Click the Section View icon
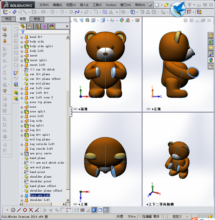215x220 pixels. point(87,20)
